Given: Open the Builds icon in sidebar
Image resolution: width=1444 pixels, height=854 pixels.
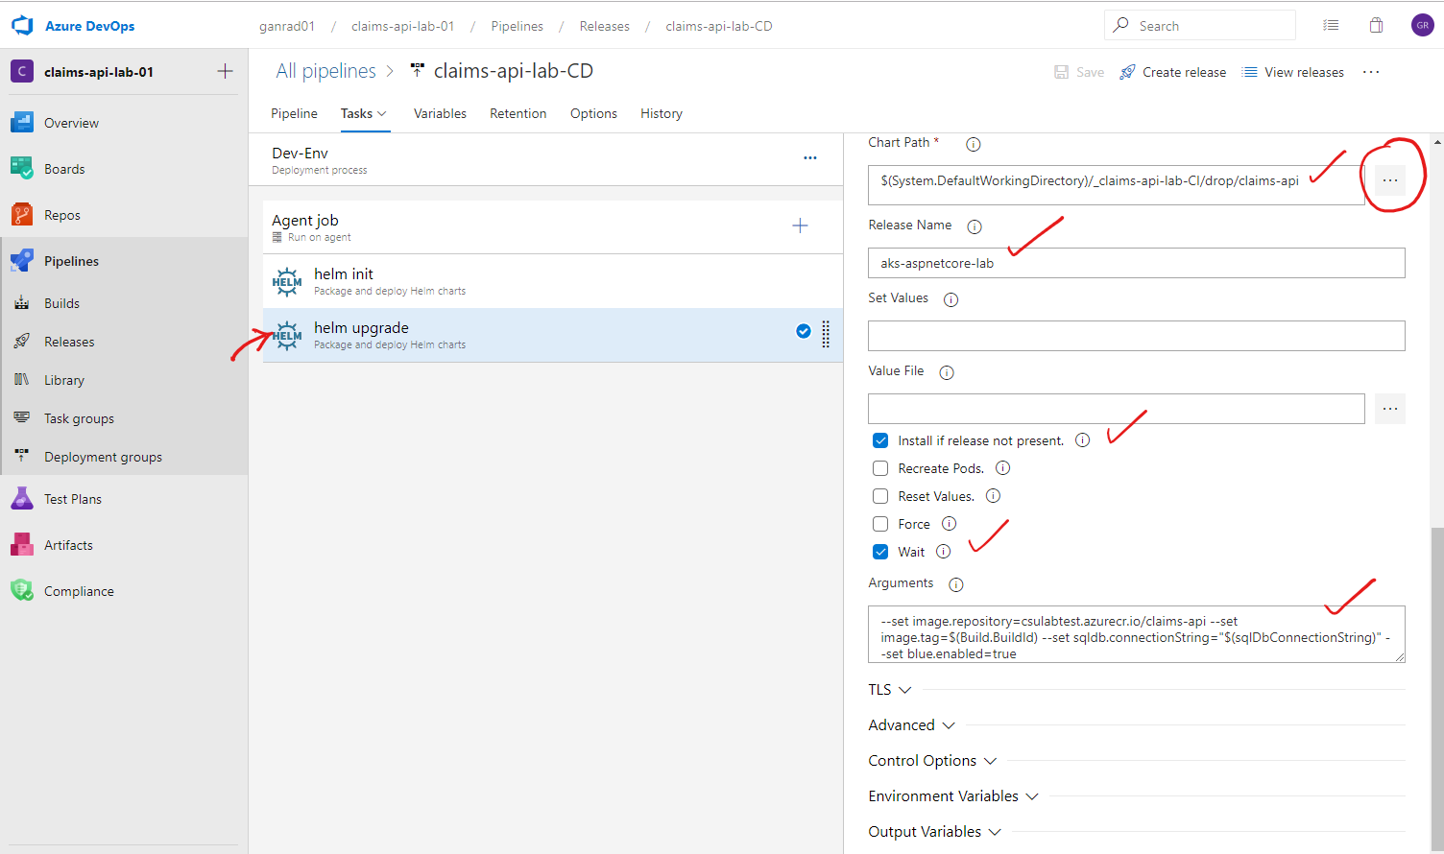Looking at the screenshot, I should tap(22, 303).
